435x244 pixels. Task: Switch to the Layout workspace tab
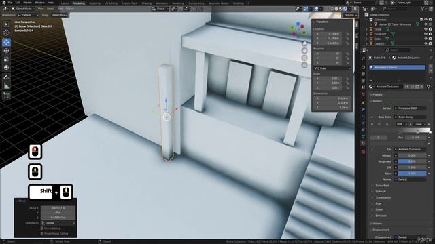coord(65,3)
